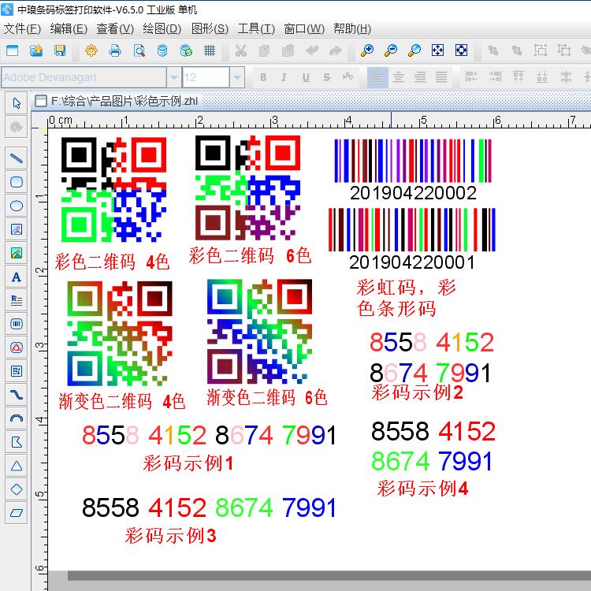Image resolution: width=591 pixels, height=591 pixels.
Task: Open the 查看(V) menu
Action: coord(115,28)
